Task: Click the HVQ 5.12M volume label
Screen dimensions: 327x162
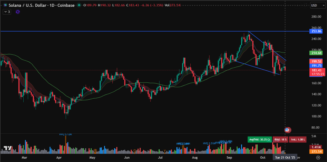Action: pyautogui.click(x=65, y=134)
